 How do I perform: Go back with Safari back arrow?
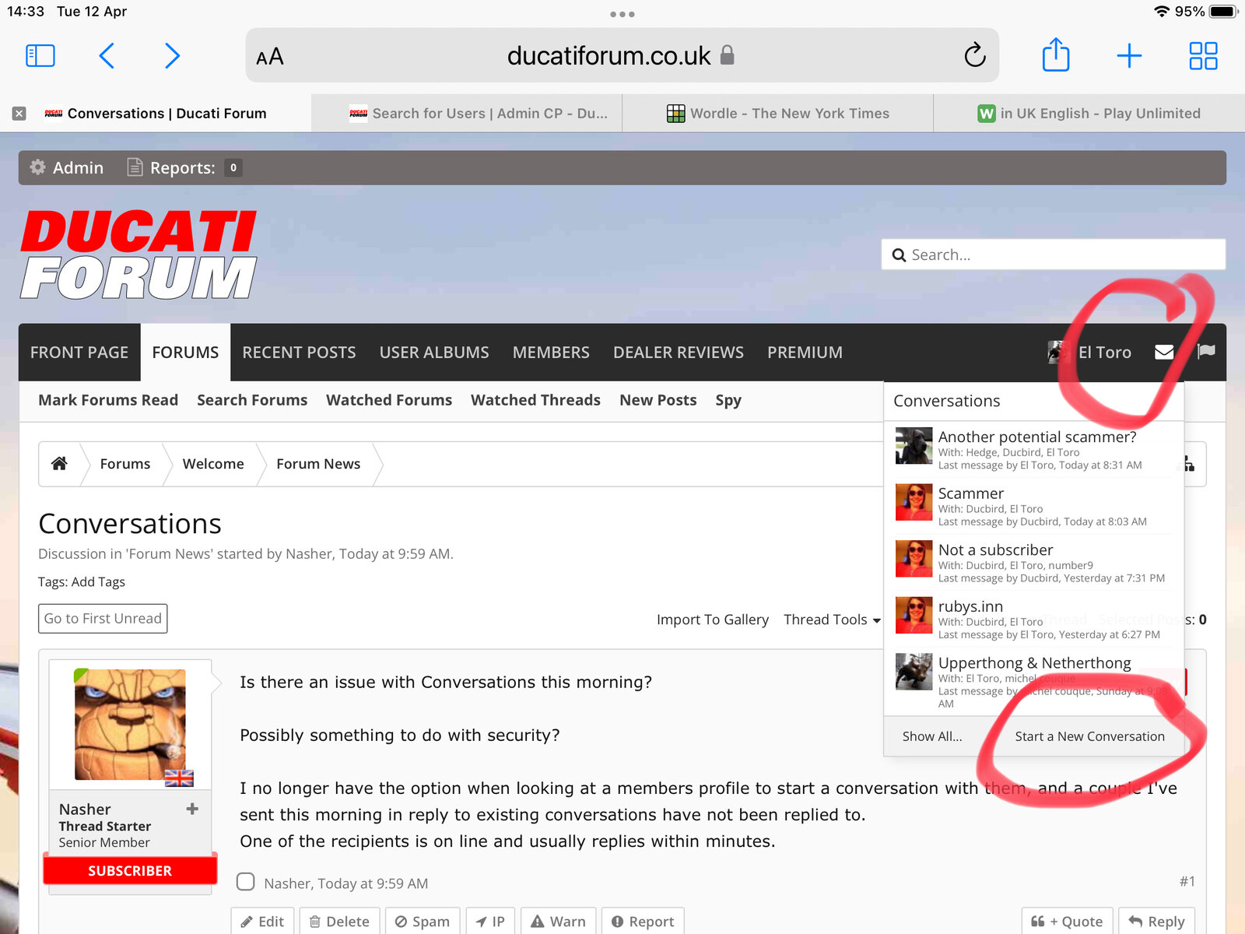coord(107,56)
